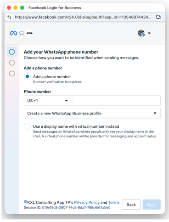Click the gear icon before KXL Consulting
Viewport: 169px width, 222px height.
25,202
